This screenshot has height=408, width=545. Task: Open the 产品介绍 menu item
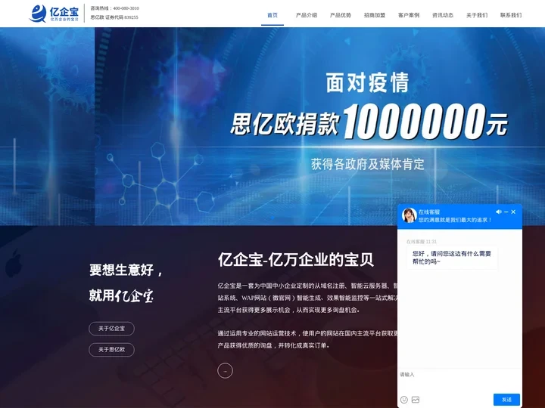[307, 15]
